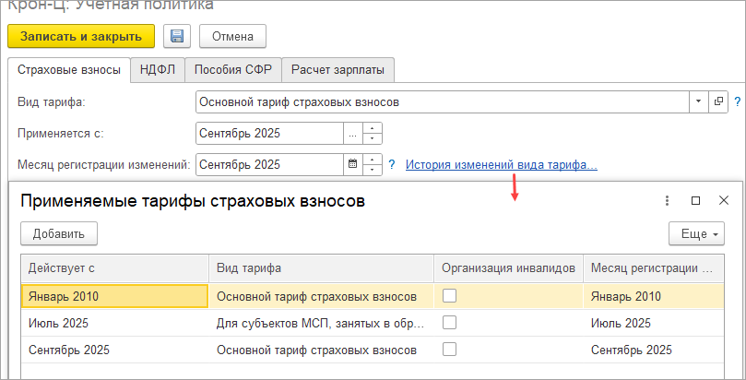Expand the tariff type dropdown list

[698, 101]
